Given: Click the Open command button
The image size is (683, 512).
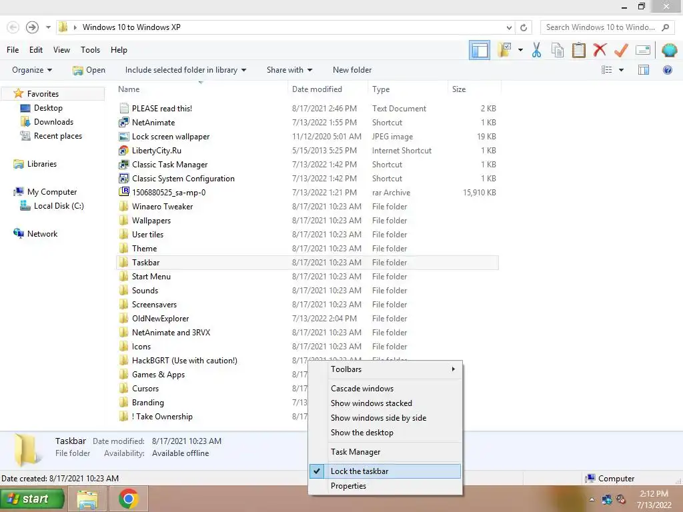Looking at the screenshot, I should (x=89, y=69).
